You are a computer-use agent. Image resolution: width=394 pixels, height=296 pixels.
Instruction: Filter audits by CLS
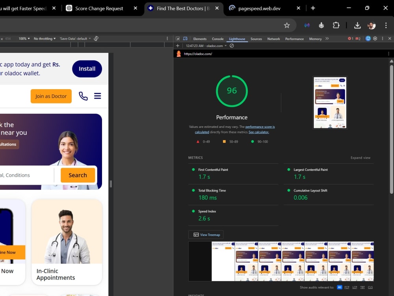370,287
